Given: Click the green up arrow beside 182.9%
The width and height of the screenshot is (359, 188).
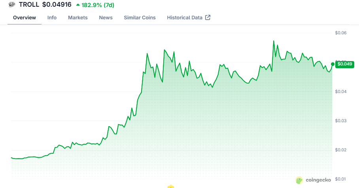Looking at the screenshot, I should click(x=78, y=5).
